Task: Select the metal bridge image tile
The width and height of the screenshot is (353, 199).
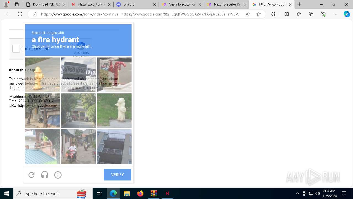Action: [78, 75]
